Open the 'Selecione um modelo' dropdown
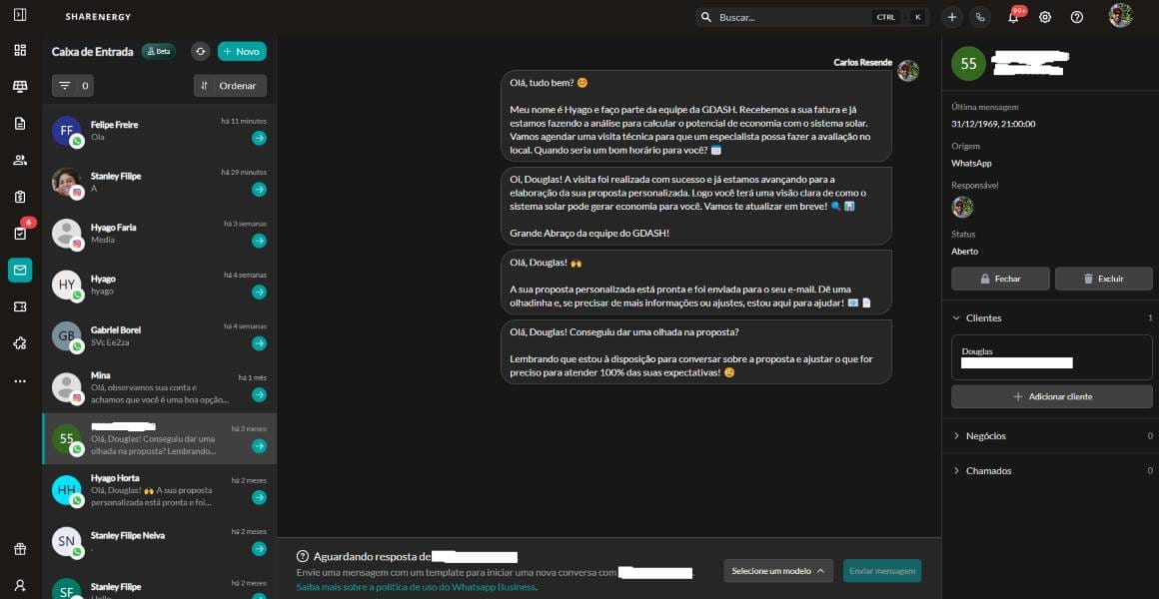This screenshot has height=599, width=1159. point(778,571)
